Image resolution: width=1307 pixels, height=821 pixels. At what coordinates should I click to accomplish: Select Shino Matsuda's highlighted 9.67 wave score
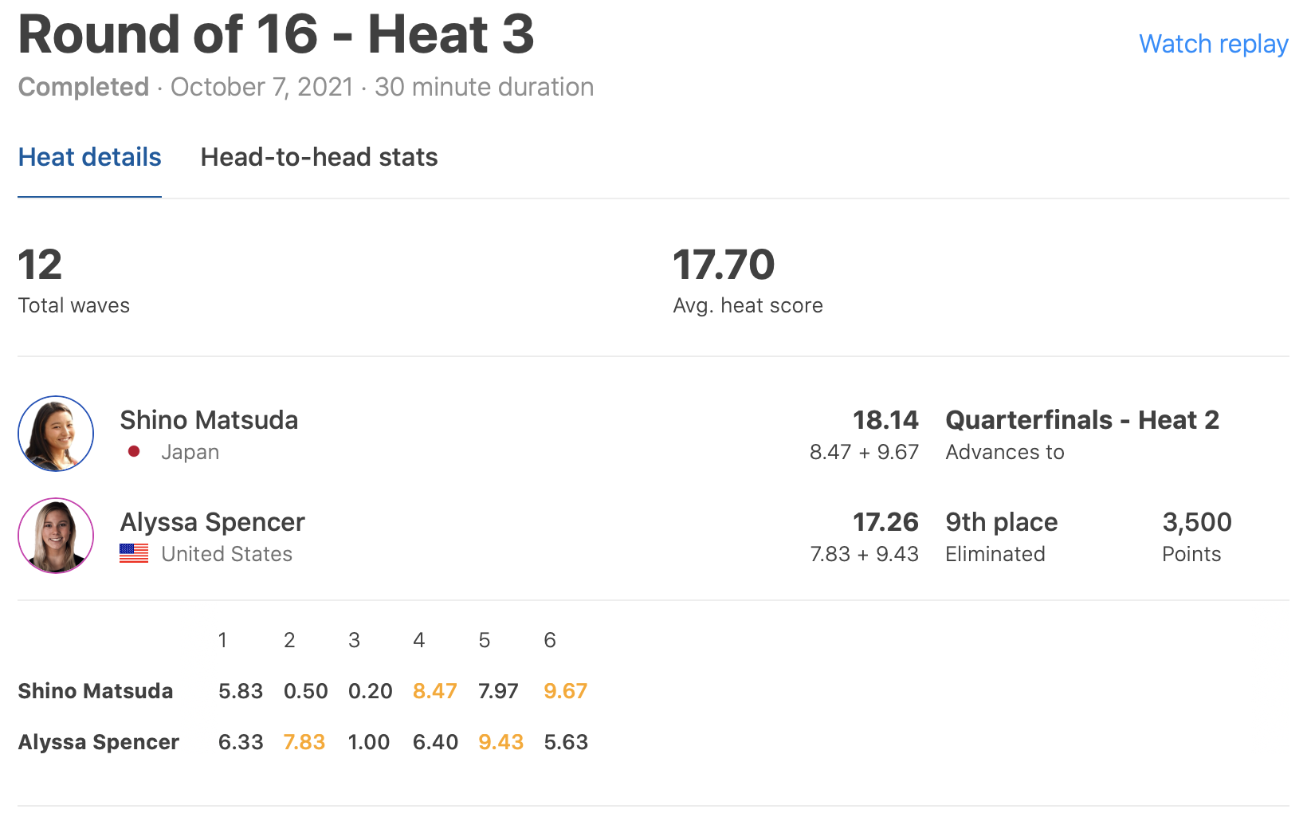click(x=565, y=691)
